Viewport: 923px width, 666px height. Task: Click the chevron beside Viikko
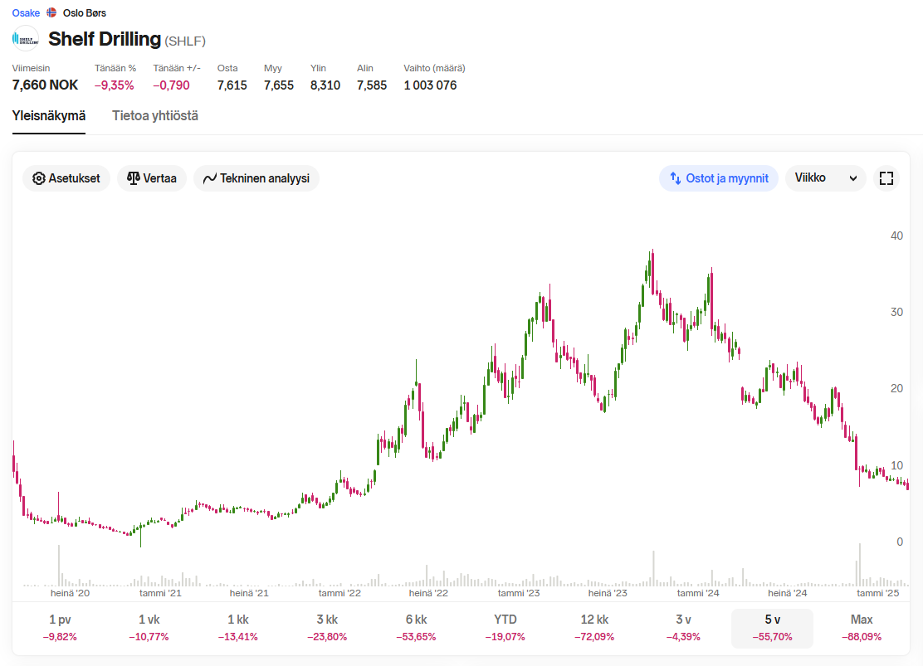coord(853,178)
